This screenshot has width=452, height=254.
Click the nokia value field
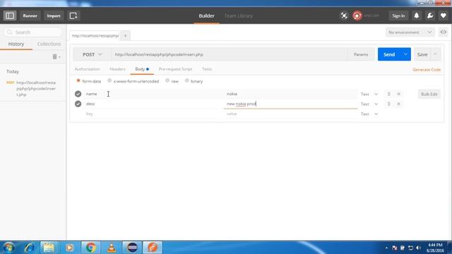(290, 94)
